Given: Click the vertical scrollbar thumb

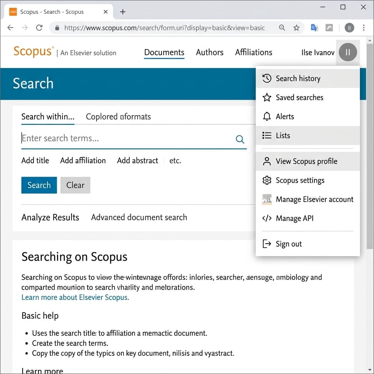Looking at the screenshot, I should click(x=370, y=146).
